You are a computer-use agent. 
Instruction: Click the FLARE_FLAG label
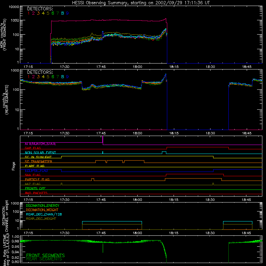click(35, 166)
